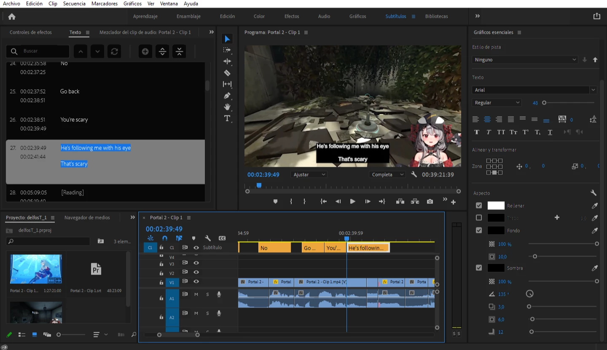607x350 pixels.
Task: Open Secuencia menu
Action: 74,3
